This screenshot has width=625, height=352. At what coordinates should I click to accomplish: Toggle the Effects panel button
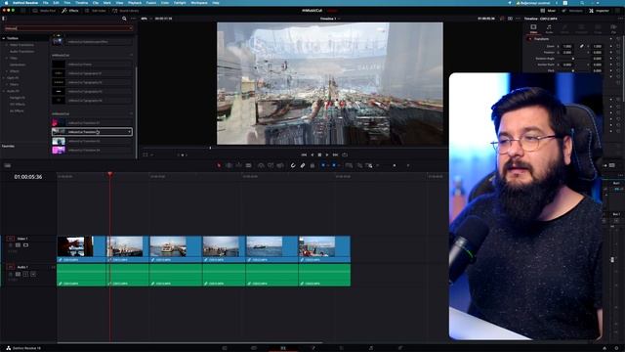pyautogui.click(x=70, y=11)
